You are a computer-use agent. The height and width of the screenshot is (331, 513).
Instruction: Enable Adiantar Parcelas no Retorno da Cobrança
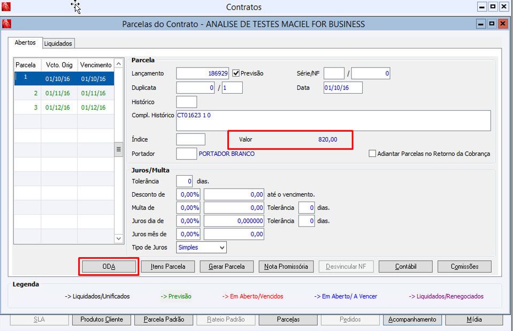click(x=372, y=153)
